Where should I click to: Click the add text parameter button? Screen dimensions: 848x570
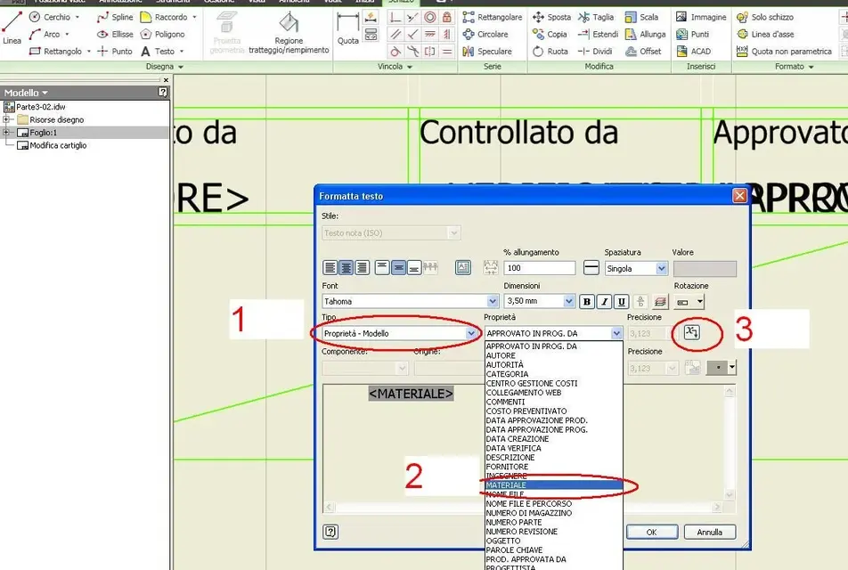692,332
